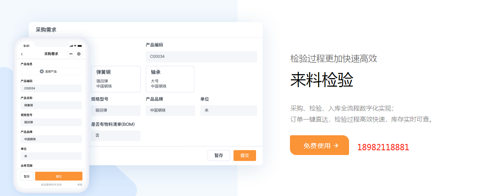This screenshot has width=481, height=196.
Task: Click the 采购需求 title of desktop window
Action: [46, 30]
